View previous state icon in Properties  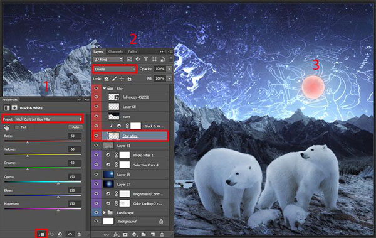coord(51,234)
